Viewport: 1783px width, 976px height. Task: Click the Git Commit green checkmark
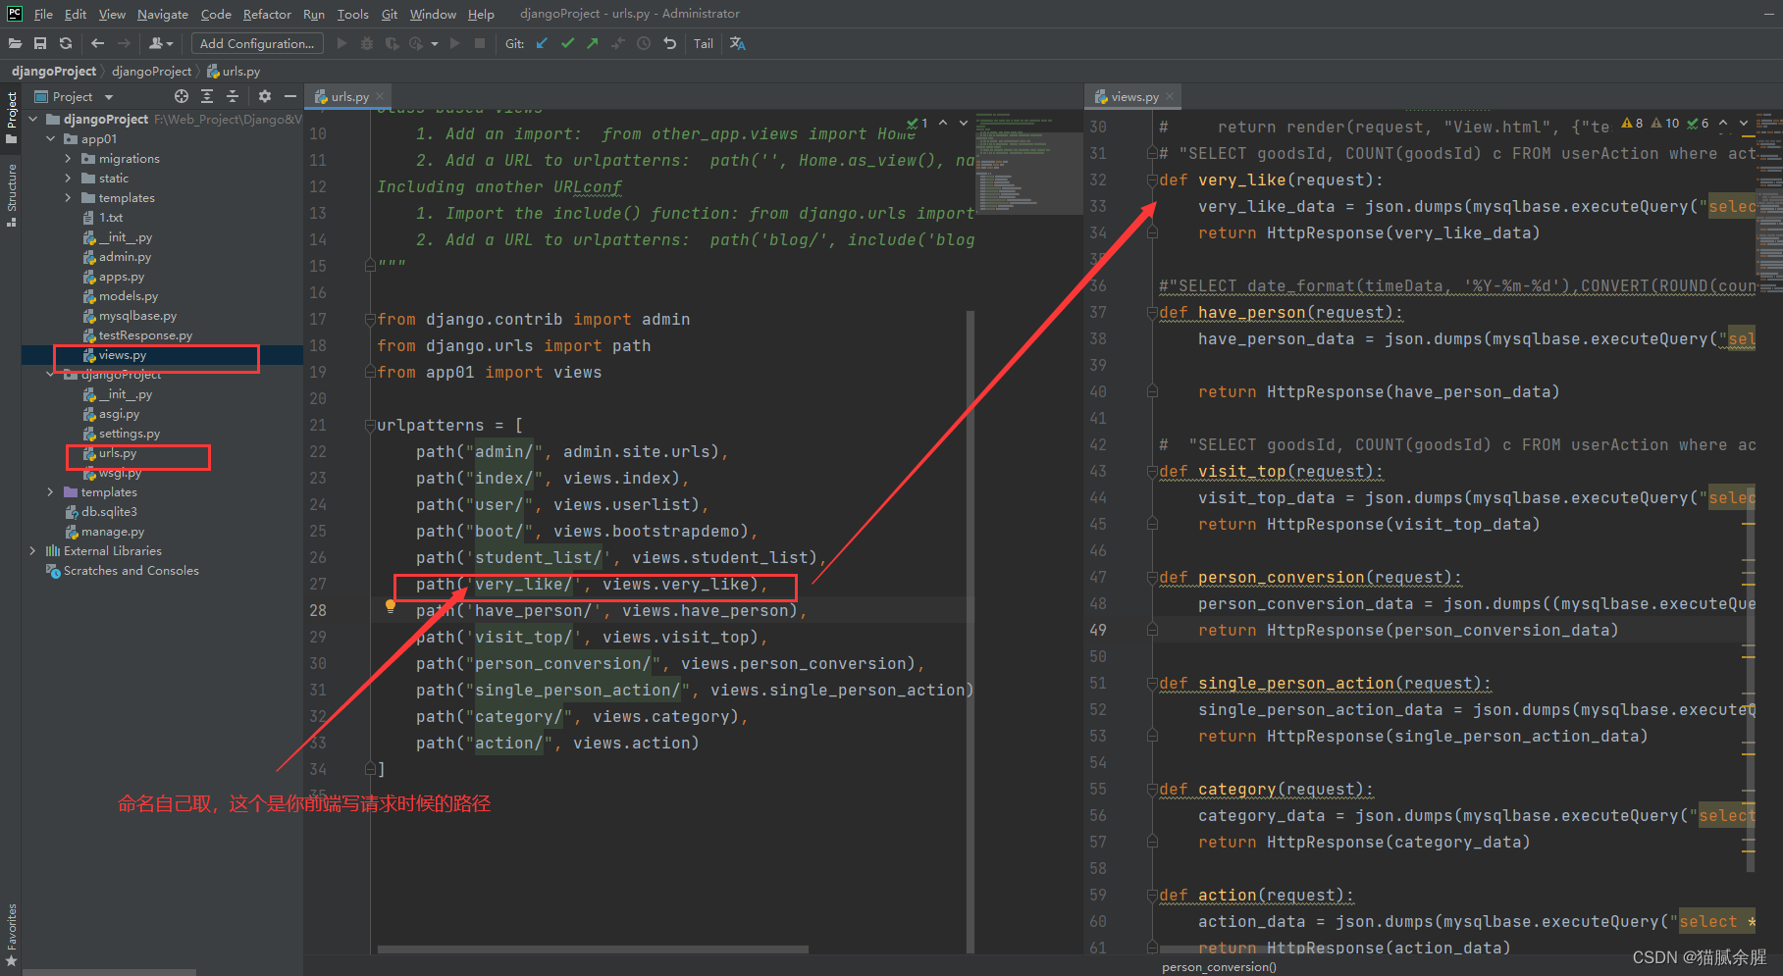567,43
